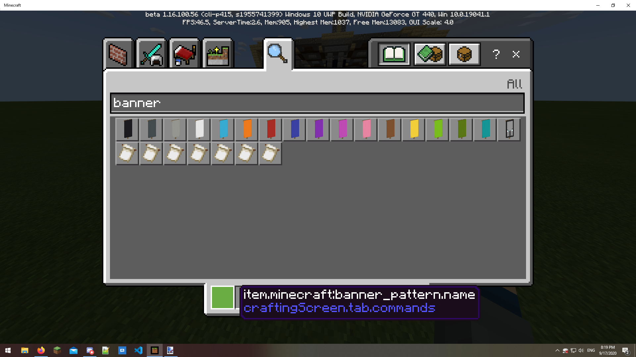Open the Equipment sword tab
The height and width of the screenshot is (357, 636).
point(151,55)
